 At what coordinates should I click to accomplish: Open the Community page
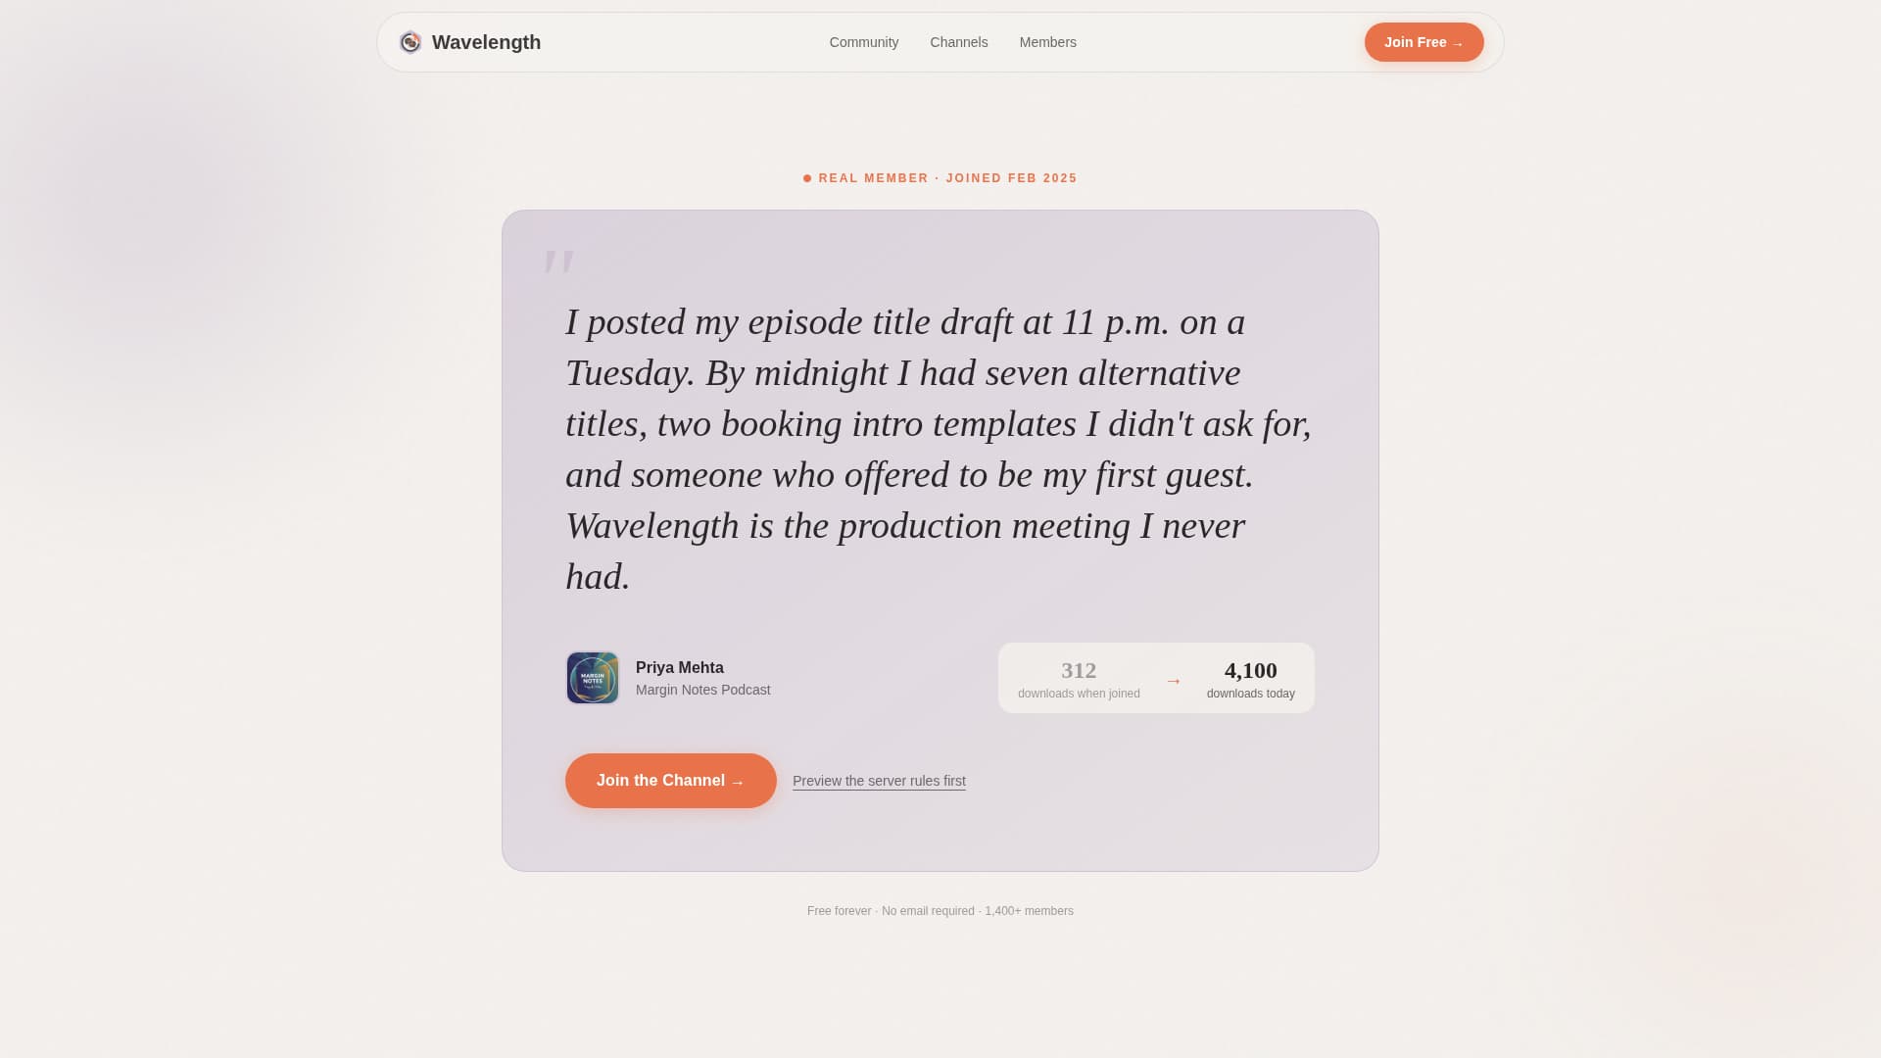point(864,42)
